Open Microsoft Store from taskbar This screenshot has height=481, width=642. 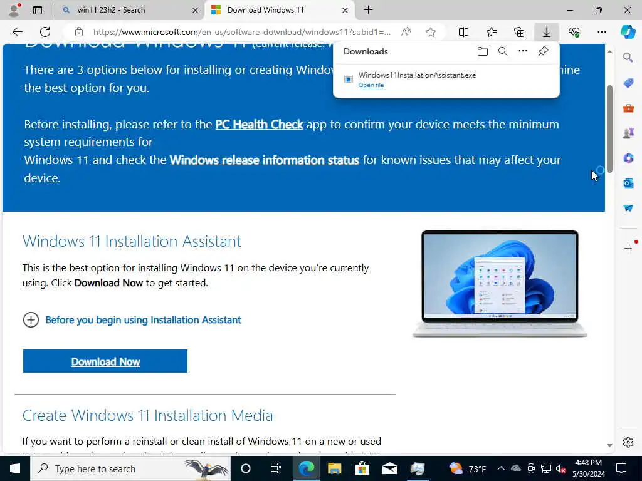(x=362, y=468)
